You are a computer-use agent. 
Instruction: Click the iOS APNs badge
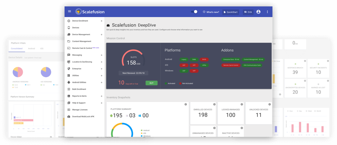pos(204,65)
